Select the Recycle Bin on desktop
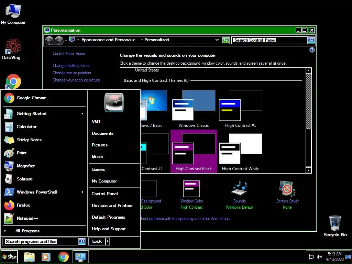This screenshot has width=352, height=264. [335, 226]
